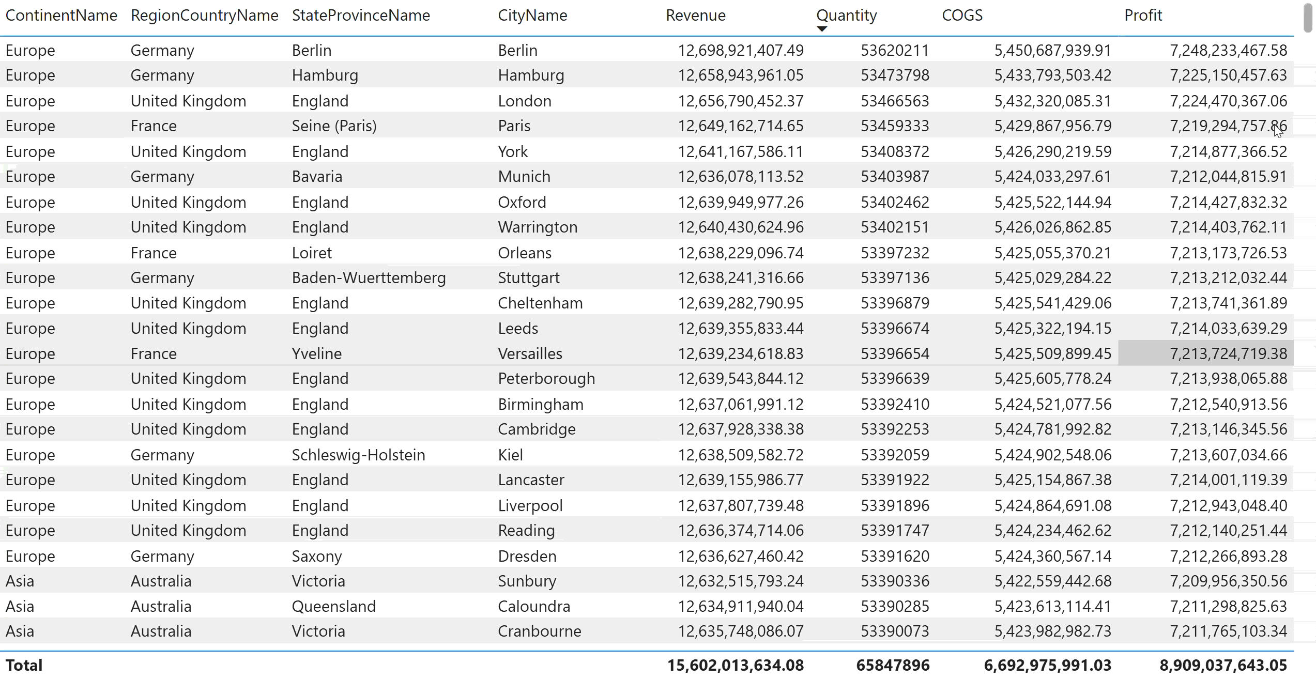Select total profit 8,909,037,643.05
The height and width of the screenshot is (679, 1316).
point(1223,666)
